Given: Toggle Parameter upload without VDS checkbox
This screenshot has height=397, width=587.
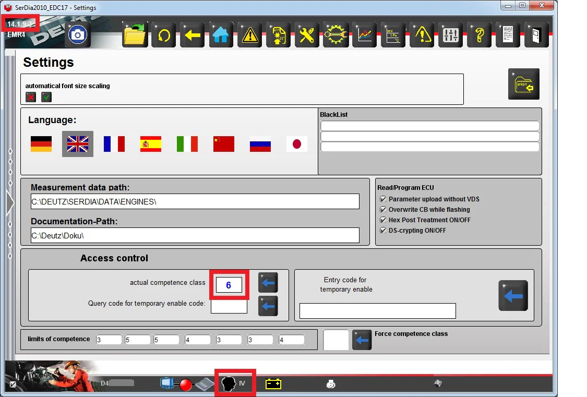Looking at the screenshot, I should point(384,199).
